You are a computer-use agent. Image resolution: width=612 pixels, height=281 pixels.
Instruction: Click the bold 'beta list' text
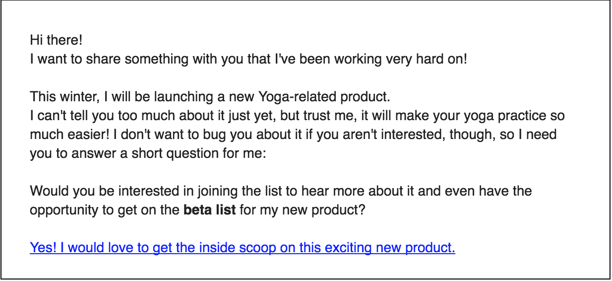pyautogui.click(x=209, y=210)
